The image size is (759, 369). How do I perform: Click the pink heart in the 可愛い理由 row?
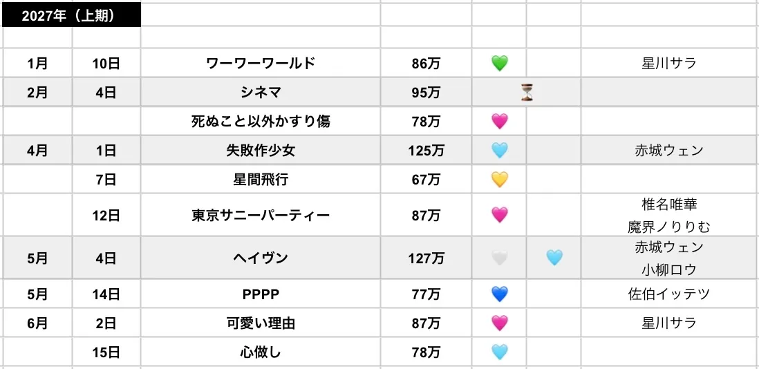(x=499, y=323)
